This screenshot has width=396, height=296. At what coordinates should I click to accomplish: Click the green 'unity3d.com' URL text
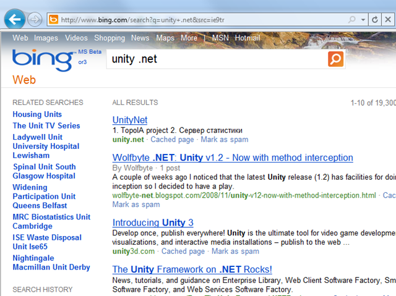pos(134,252)
